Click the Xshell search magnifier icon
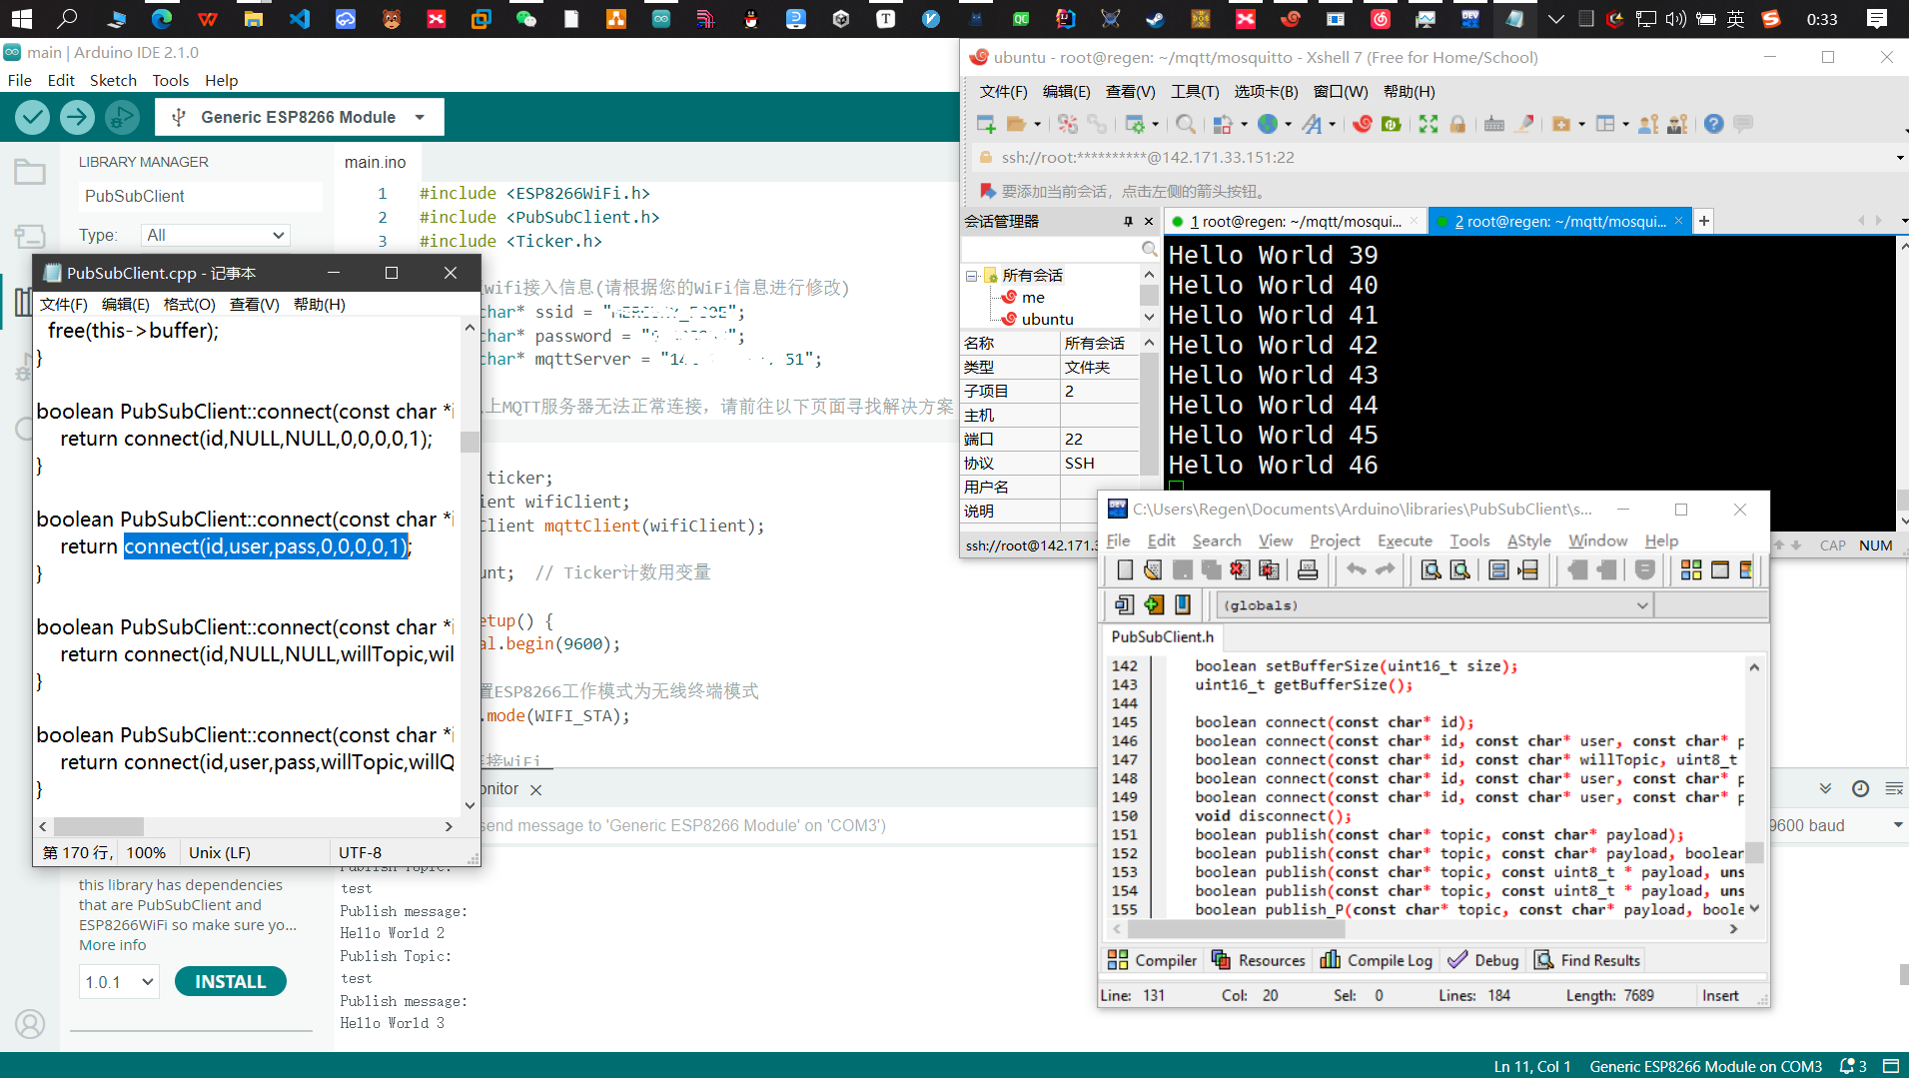 coord(1186,124)
